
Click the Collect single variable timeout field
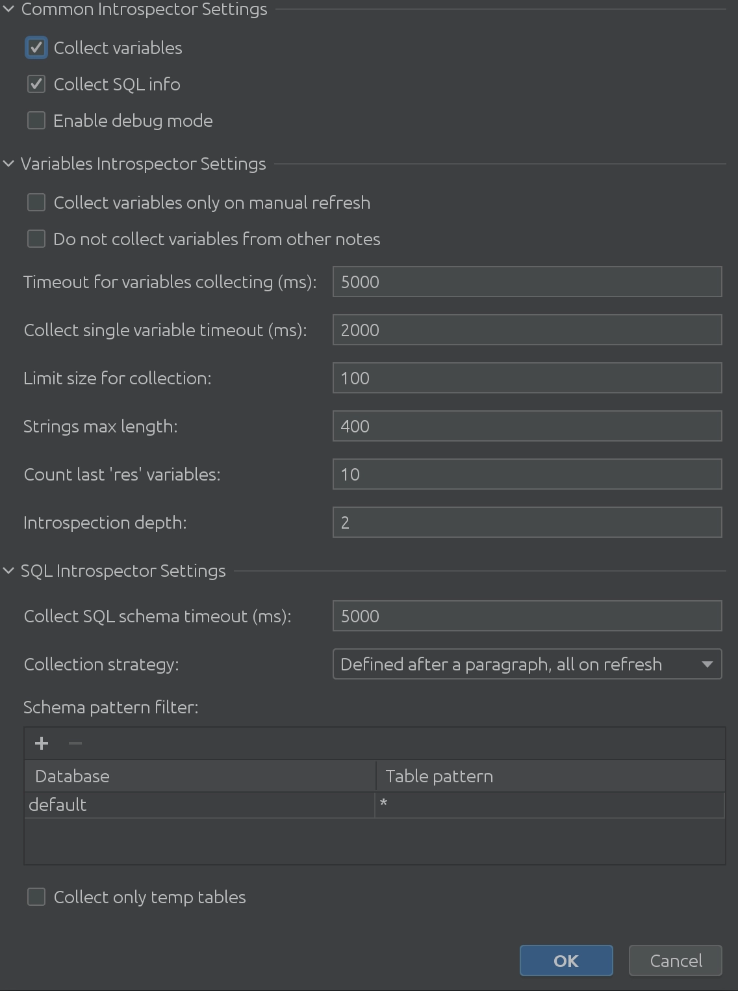[528, 330]
